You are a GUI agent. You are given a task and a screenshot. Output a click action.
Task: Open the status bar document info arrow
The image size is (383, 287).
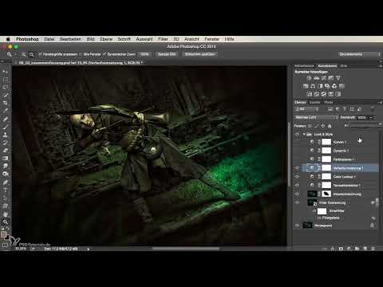pos(89,249)
